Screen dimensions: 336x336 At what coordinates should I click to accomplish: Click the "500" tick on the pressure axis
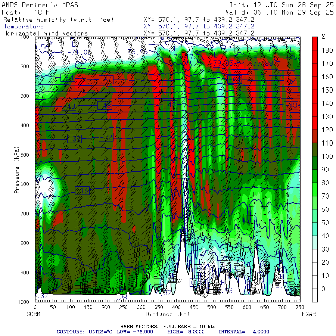click(25, 155)
